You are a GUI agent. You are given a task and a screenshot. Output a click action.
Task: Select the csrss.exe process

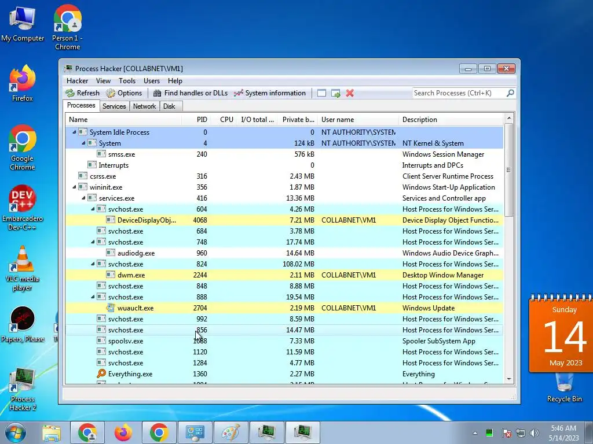pyautogui.click(x=284, y=176)
